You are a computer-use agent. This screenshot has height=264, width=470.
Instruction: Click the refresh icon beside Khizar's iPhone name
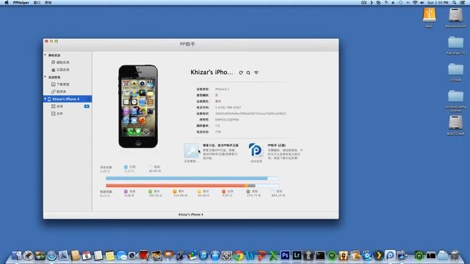[x=241, y=73]
